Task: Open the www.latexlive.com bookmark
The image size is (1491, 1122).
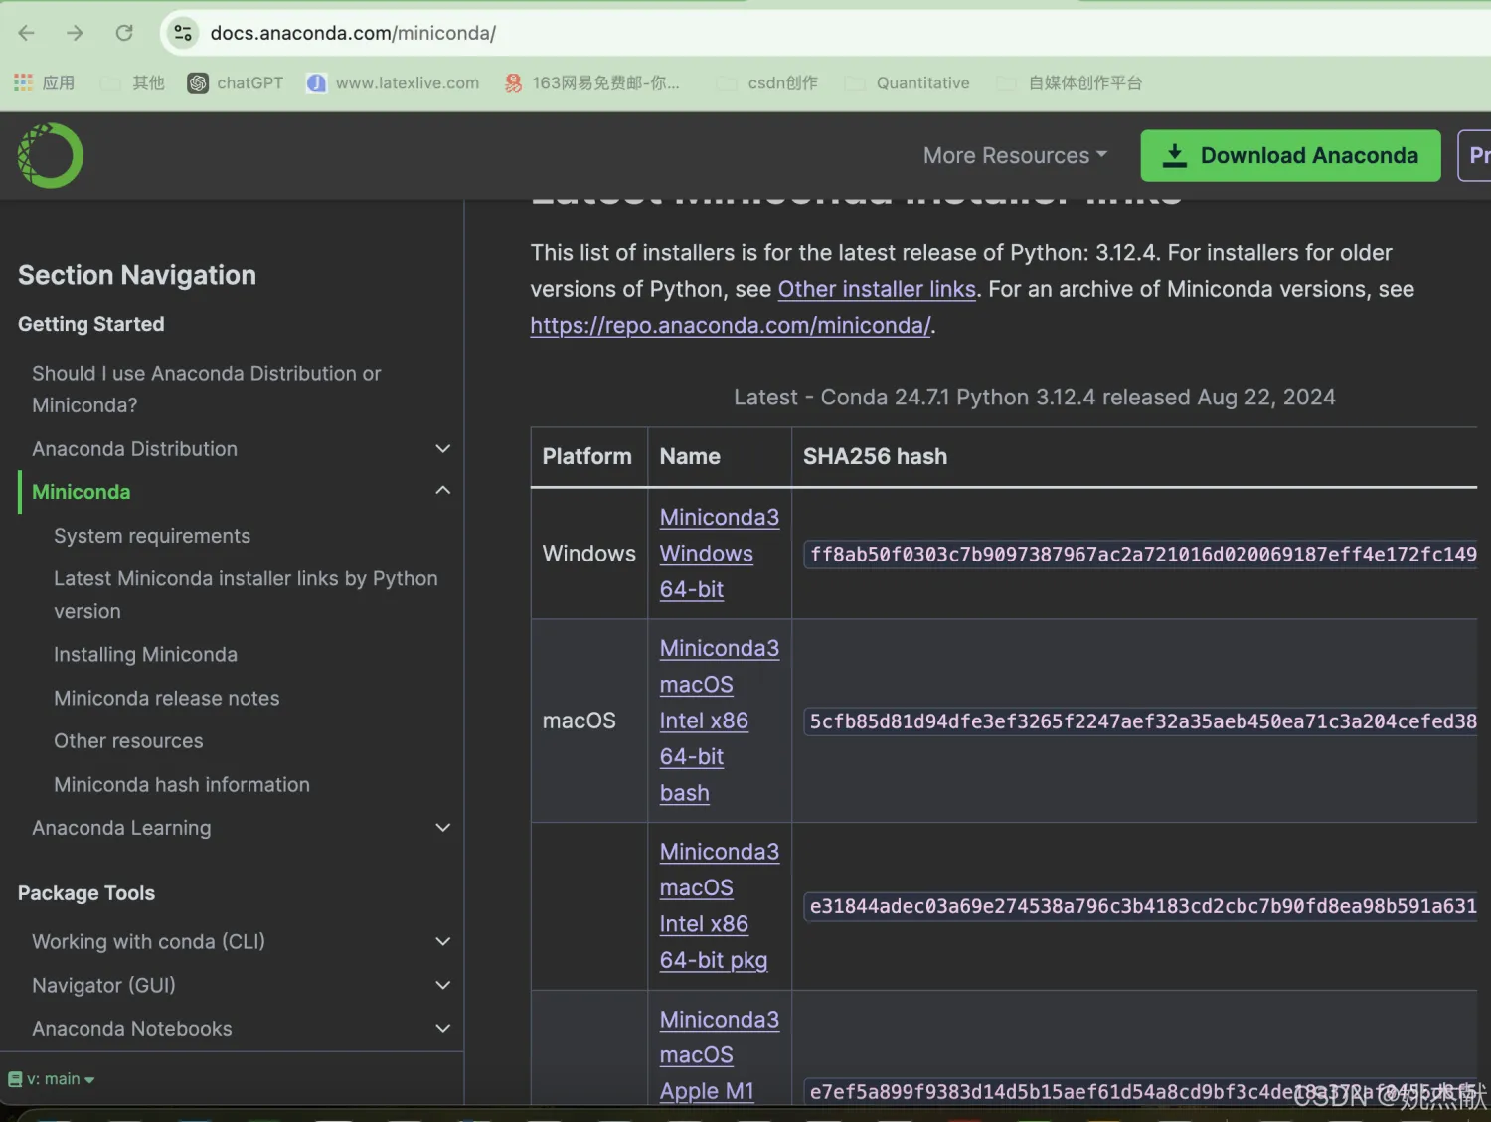Action: [x=393, y=83]
